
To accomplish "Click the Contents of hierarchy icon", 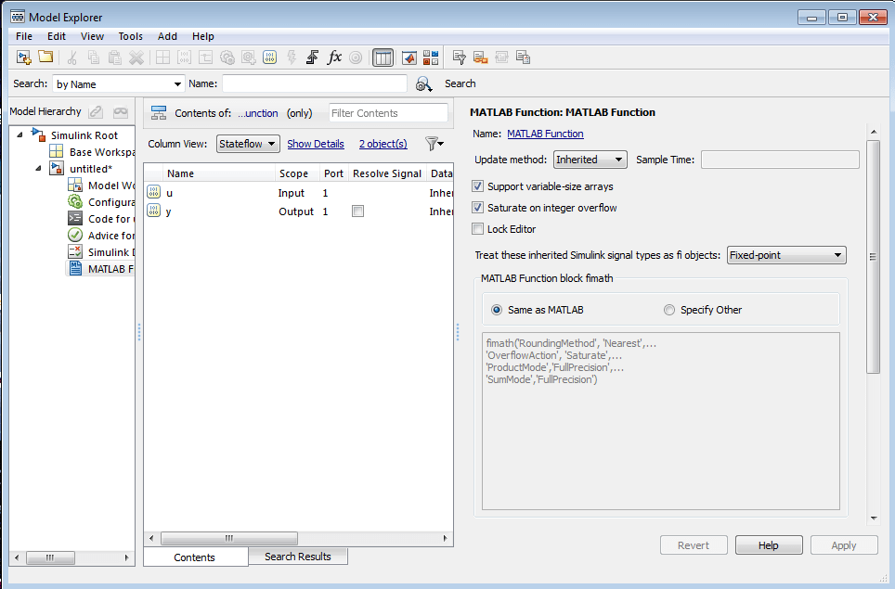I will coord(159,113).
